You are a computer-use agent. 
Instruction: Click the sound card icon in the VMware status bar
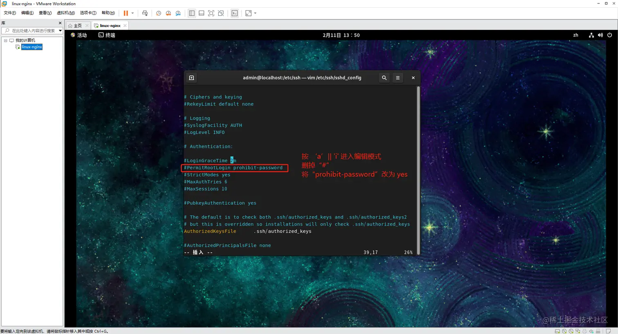[x=591, y=331]
